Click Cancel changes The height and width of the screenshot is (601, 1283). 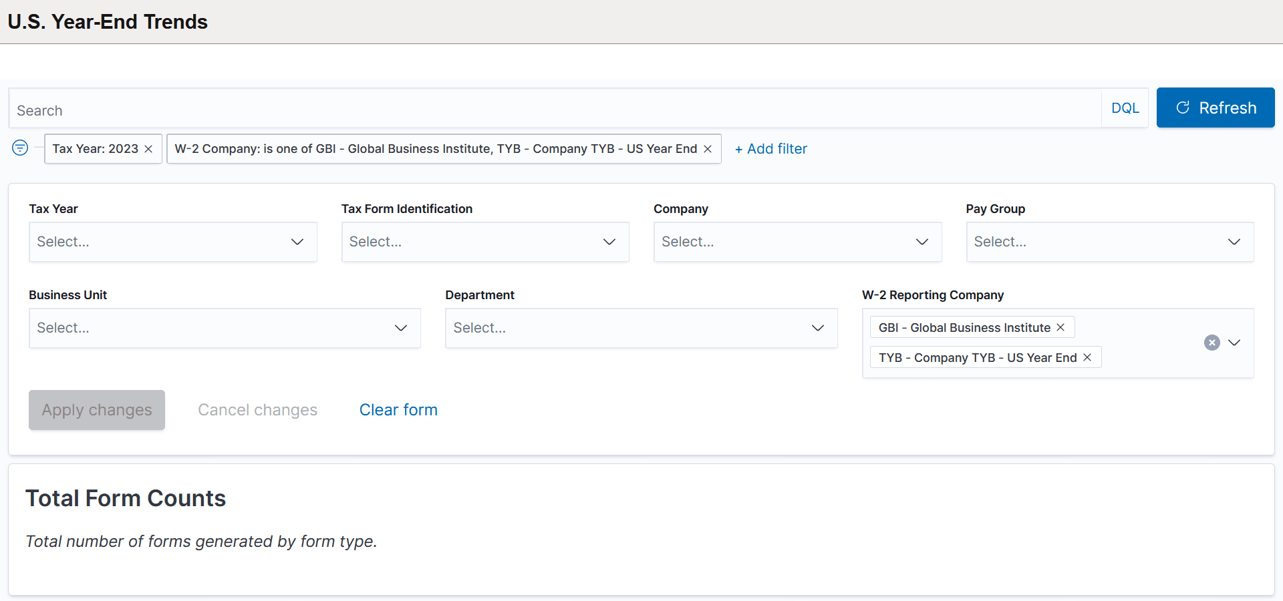[257, 410]
